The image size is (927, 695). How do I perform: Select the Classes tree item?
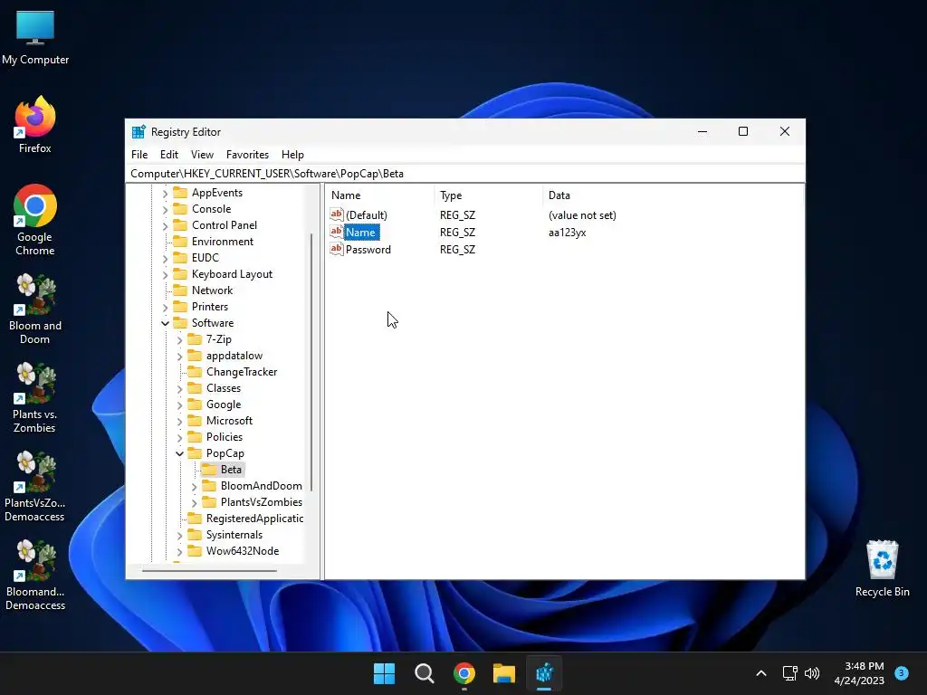click(224, 388)
